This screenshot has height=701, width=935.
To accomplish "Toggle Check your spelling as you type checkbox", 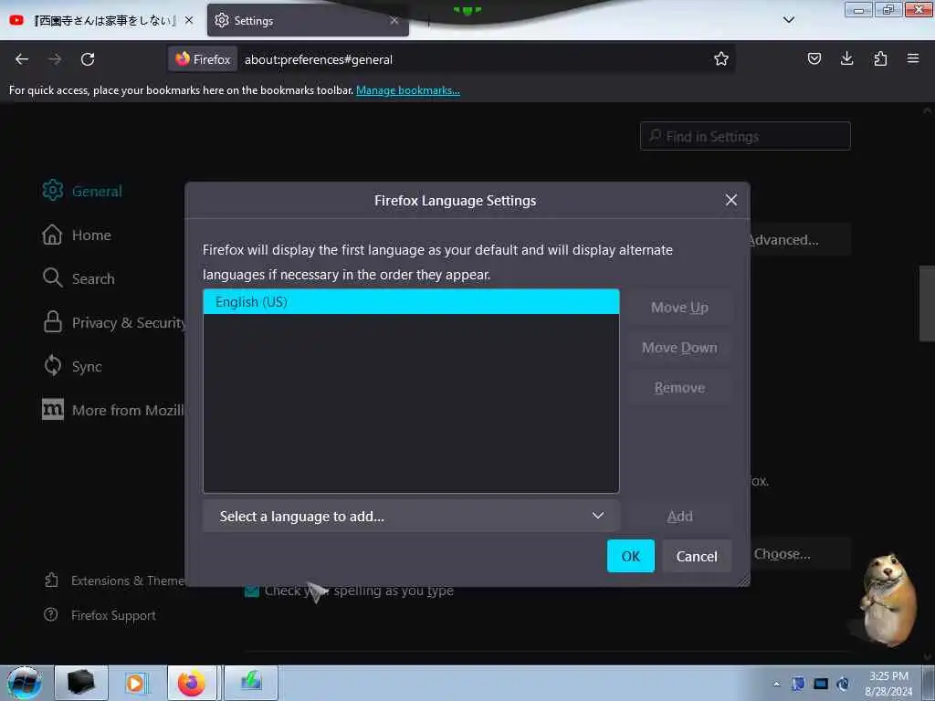I will coord(252,591).
